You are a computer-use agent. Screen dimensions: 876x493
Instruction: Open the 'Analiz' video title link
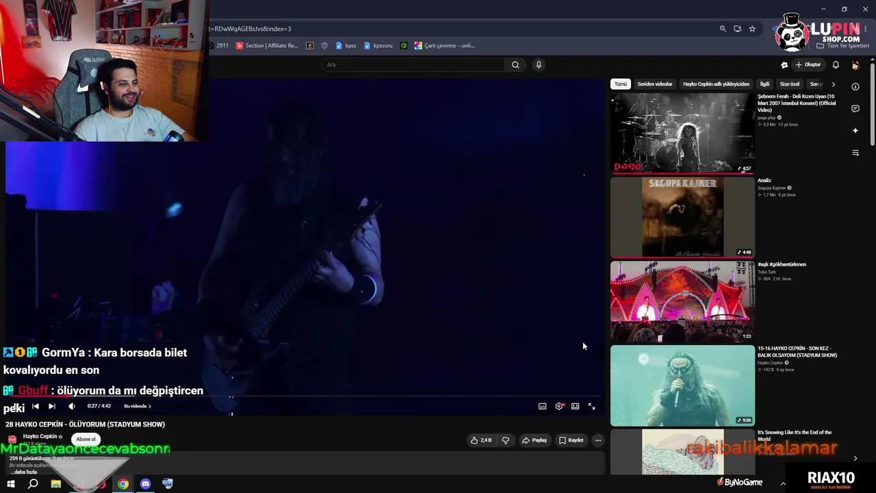pos(764,180)
